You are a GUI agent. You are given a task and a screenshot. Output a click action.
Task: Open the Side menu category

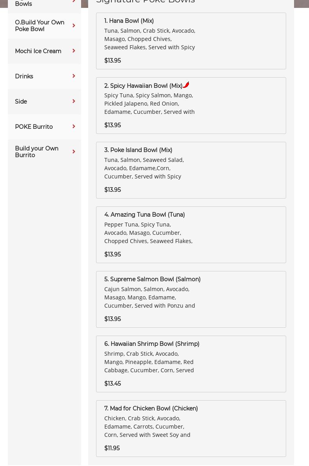pyautogui.click(x=21, y=102)
